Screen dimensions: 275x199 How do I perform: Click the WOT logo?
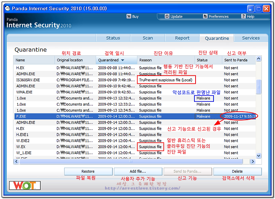click(25, 185)
